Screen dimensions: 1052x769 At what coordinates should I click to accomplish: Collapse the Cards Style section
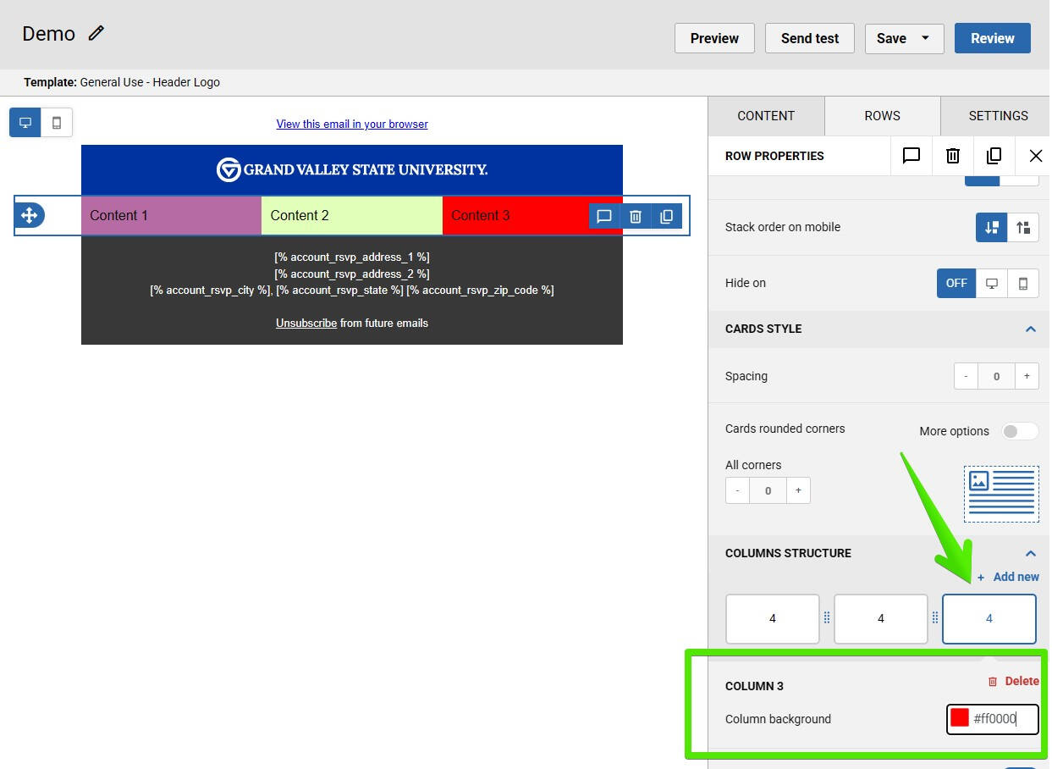click(1031, 329)
